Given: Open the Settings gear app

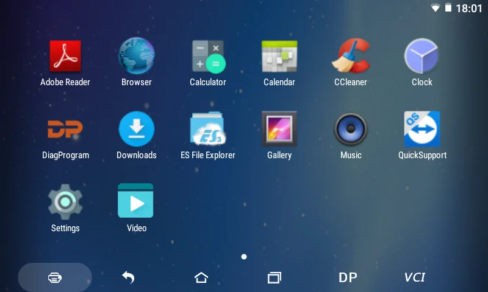Looking at the screenshot, I should 65,202.
